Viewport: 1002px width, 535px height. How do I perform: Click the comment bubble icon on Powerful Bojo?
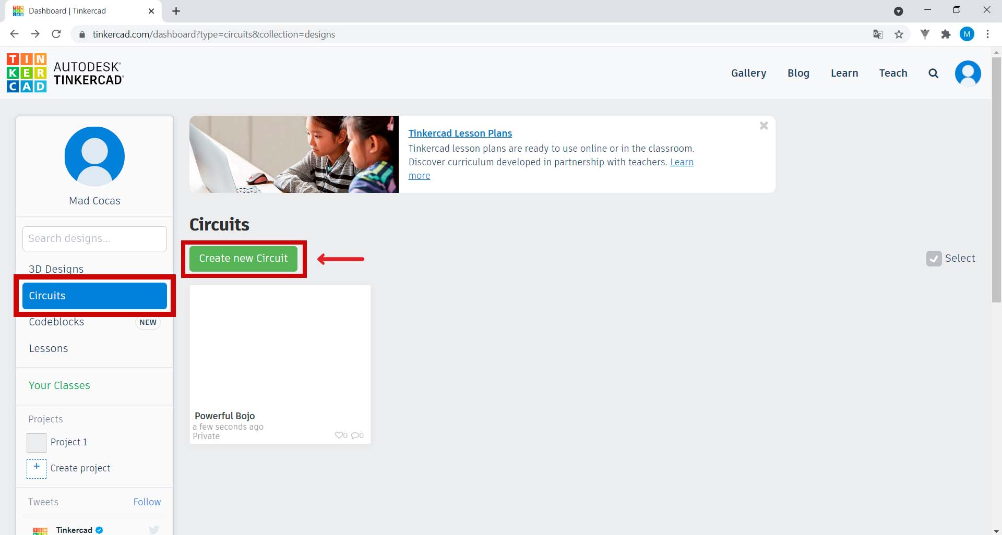[356, 435]
